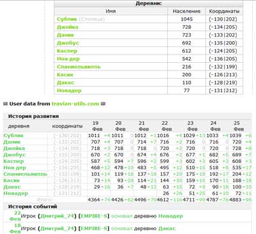Click population 1045 for Сублик

point(187,19)
